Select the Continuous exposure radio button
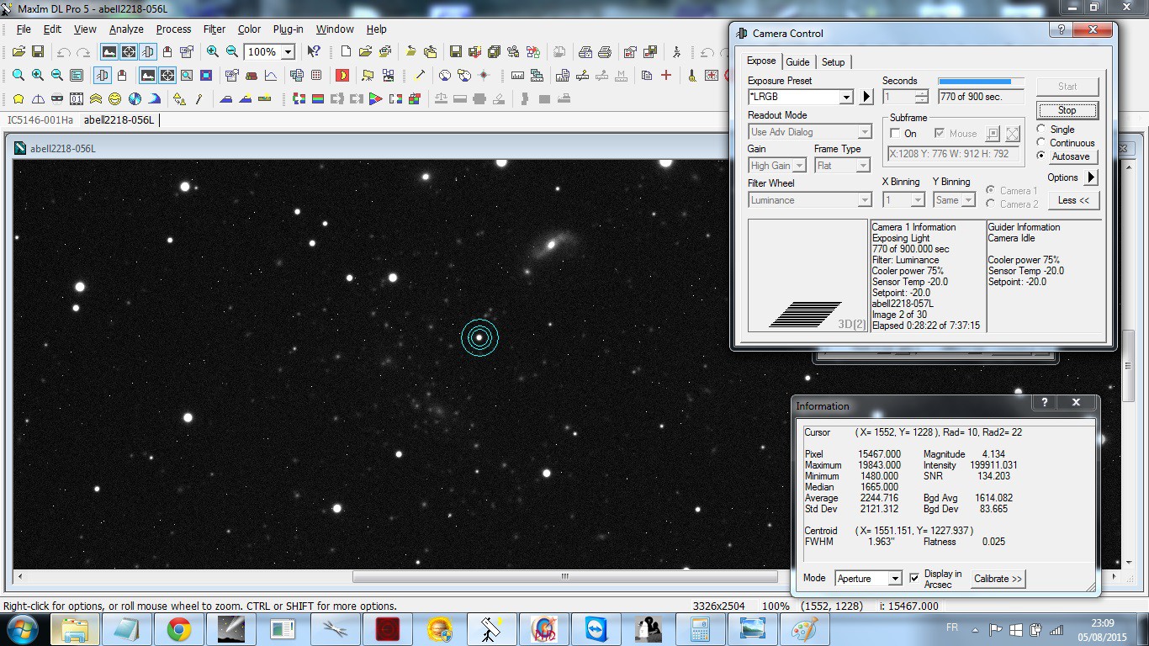 click(1041, 143)
